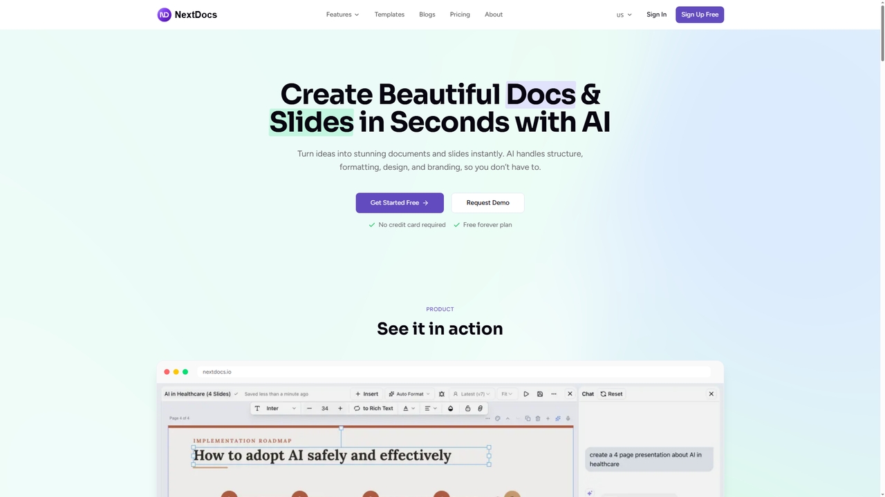Open the Fit zoom dropdown
885x497 pixels.
point(507,394)
